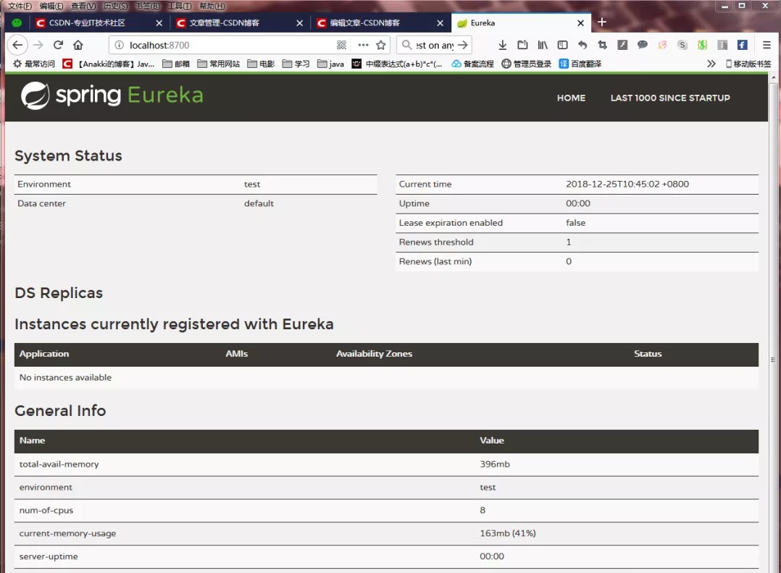
Task: Reload the localhost:8700 page
Action: (58, 45)
